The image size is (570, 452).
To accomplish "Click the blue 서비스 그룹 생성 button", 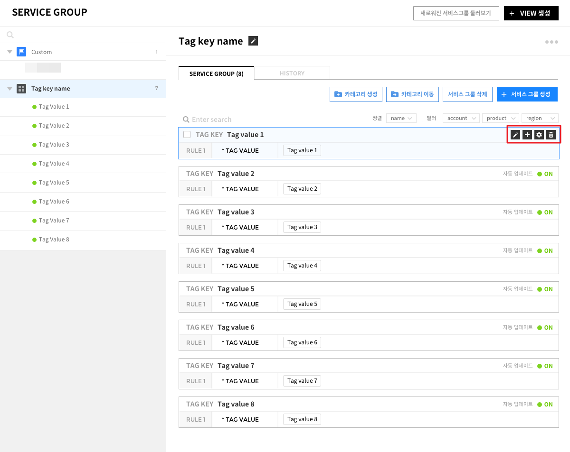I will (x=527, y=94).
